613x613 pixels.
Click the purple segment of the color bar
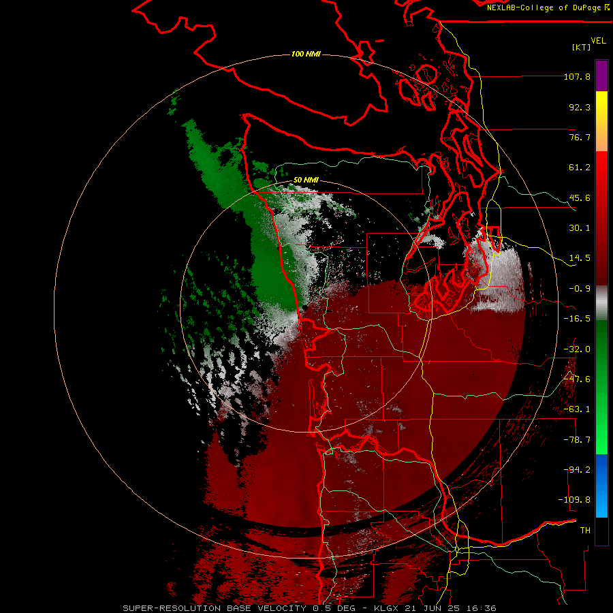(x=601, y=76)
